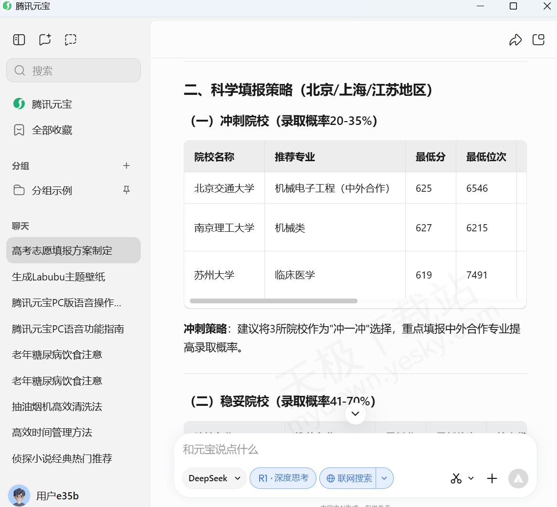Share this conversation using arrow icon
Viewport: 557px width, 507px height.
(515, 40)
